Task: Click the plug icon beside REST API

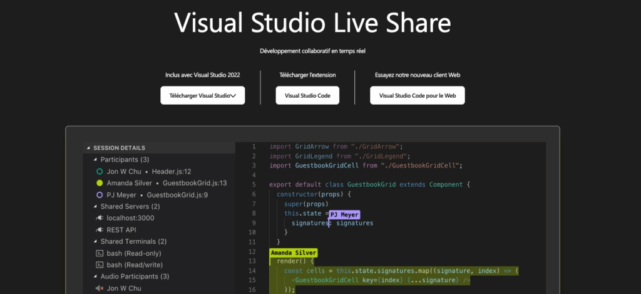Action: (x=100, y=230)
